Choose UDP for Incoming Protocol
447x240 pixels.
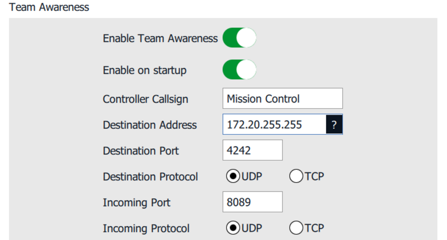pyautogui.click(x=234, y=228)
